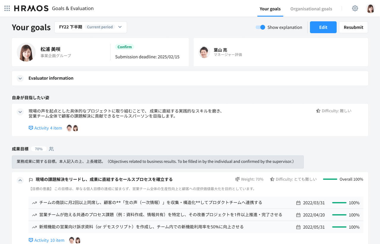
Task: Open the app grid launcher icon
Action: (x=7, y=8)
